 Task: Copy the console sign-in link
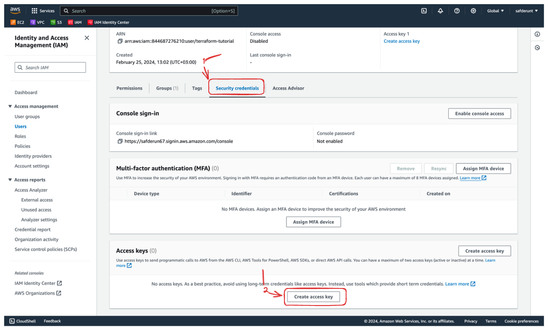(120, 141)
